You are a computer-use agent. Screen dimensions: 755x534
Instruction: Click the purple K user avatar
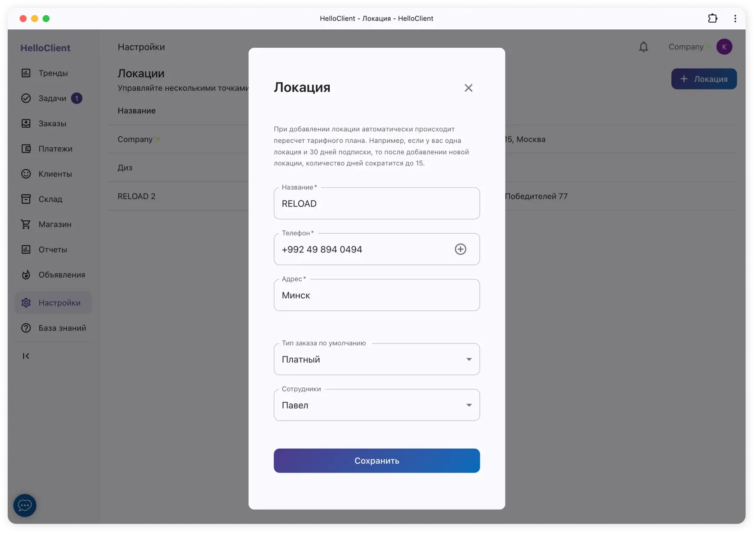[724, 47]
